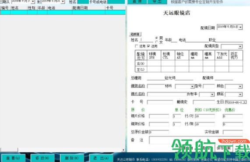
Task: Click the 编号 column header
Action: coord(5,8)
